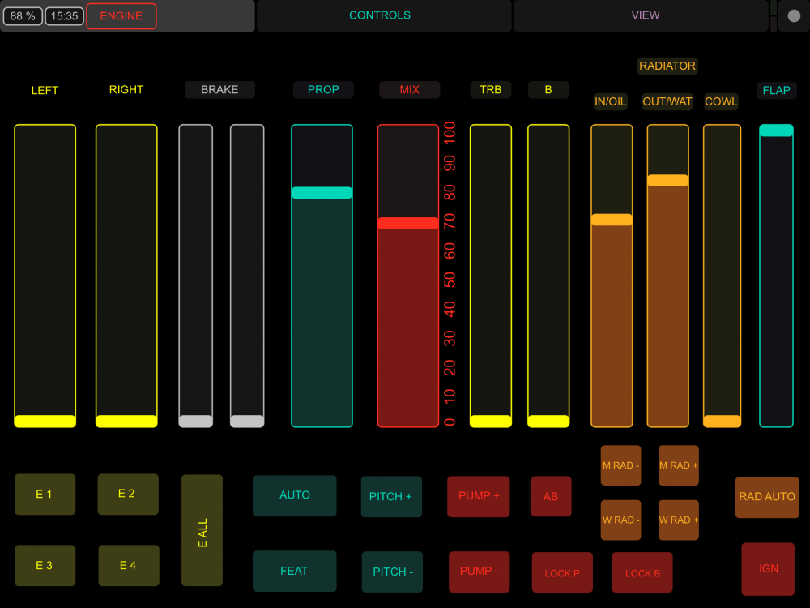The height and width of the screenshot is (608, 810).
Task: Click the OUT/WAT label
Action: (x=667, y=101)
